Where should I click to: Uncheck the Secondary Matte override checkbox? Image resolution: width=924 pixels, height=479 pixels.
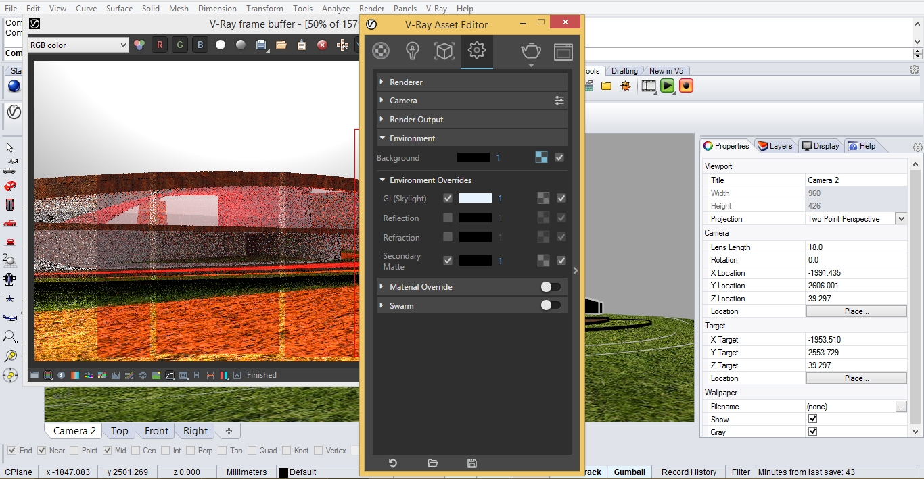click(448, 261)
